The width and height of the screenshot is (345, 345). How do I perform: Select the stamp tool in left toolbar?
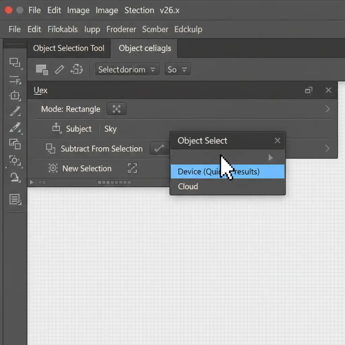coord(15,177)
